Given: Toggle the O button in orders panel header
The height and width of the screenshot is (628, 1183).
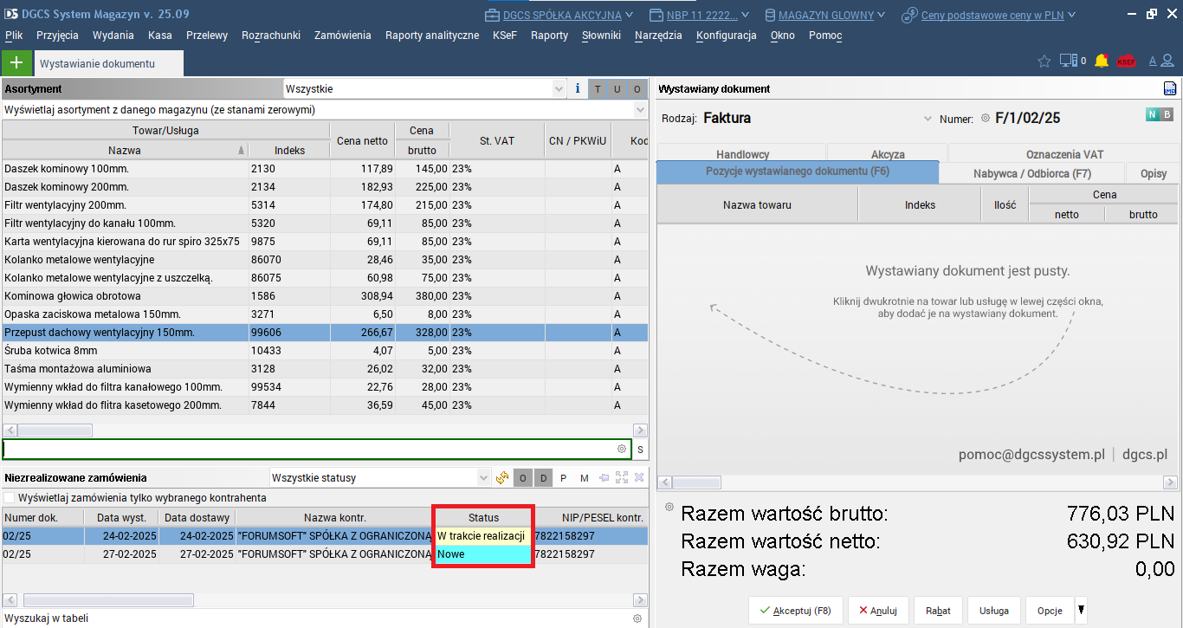Looking at the screenshot, I should click(x=523, y=478).
